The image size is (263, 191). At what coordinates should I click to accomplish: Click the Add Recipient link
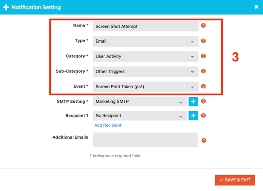(x=108, y=125)
